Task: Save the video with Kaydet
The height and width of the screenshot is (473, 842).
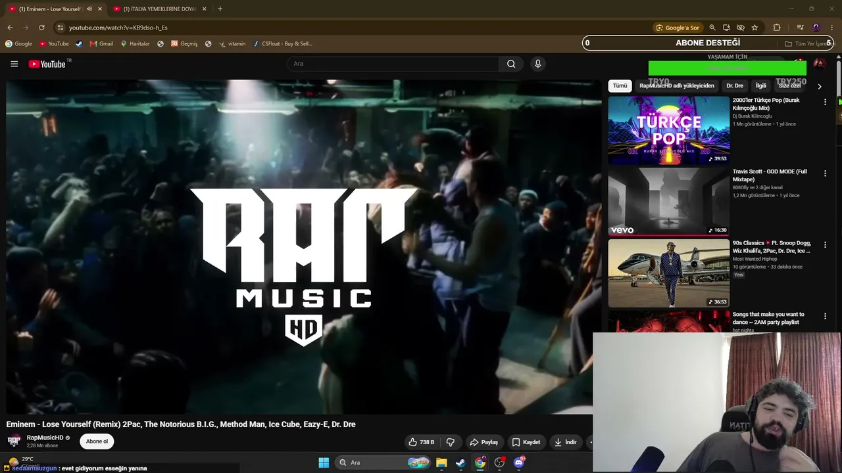Action: pos(526,442)
